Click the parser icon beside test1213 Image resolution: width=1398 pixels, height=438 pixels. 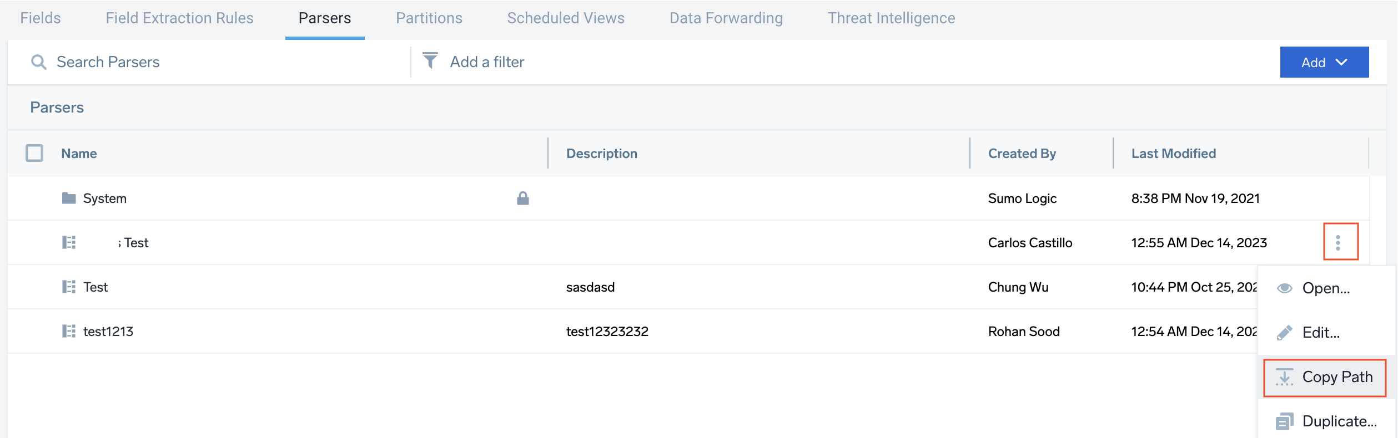(69, 331)
